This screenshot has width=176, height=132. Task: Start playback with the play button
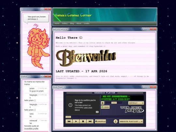(76, 121)
